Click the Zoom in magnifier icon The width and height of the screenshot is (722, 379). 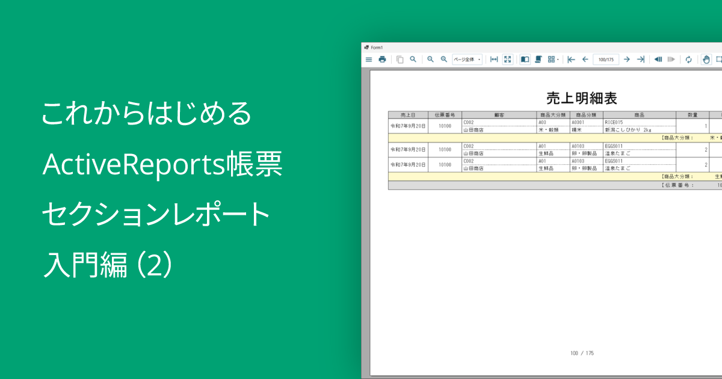tap(444, 59)
